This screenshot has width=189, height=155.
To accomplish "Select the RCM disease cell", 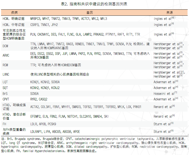I will 5,65.
